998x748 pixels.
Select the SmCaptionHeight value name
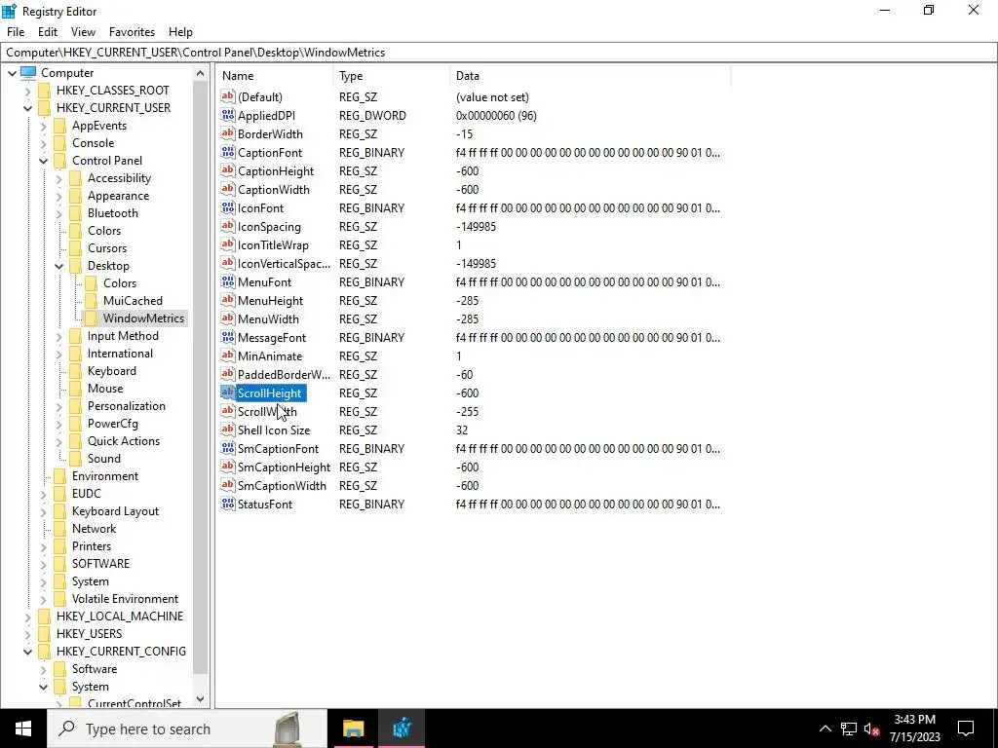(x=284, y=467)
